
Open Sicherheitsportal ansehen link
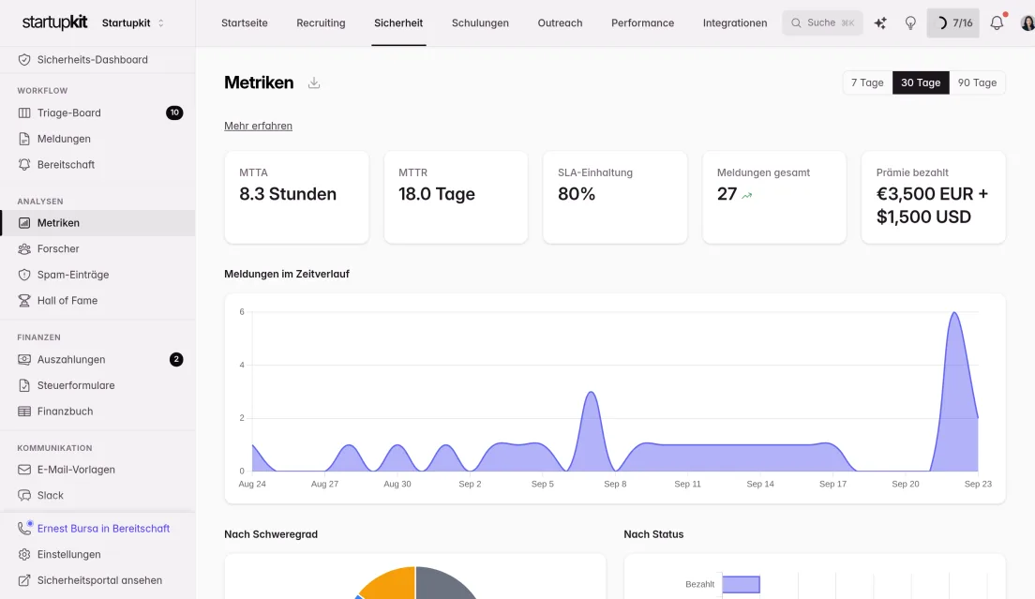click(99, 580)
